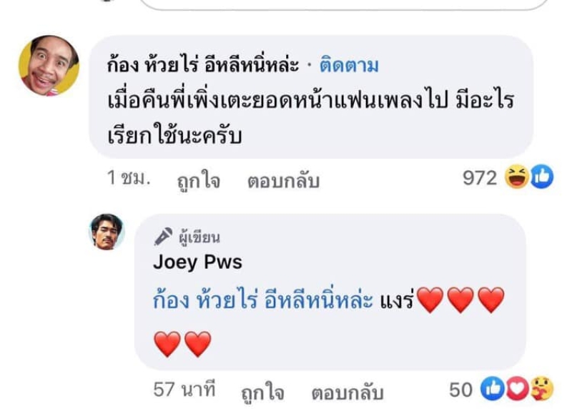This screenshot has height=409, width=572.
Task: Click the blue Like icon on the reply
Action: click(x=493, y=388)
